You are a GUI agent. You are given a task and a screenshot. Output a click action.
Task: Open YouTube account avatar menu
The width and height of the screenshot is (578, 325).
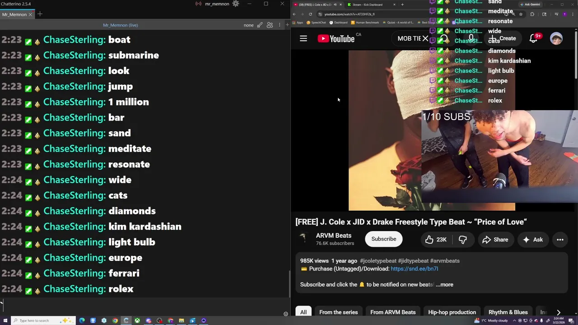pos(556,38)
